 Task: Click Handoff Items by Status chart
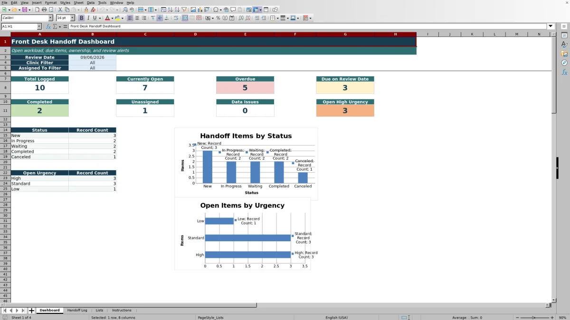246,164
